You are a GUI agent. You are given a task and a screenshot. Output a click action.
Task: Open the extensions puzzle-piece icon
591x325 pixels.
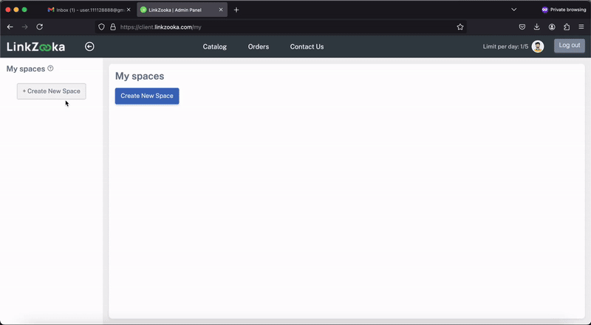567,27
